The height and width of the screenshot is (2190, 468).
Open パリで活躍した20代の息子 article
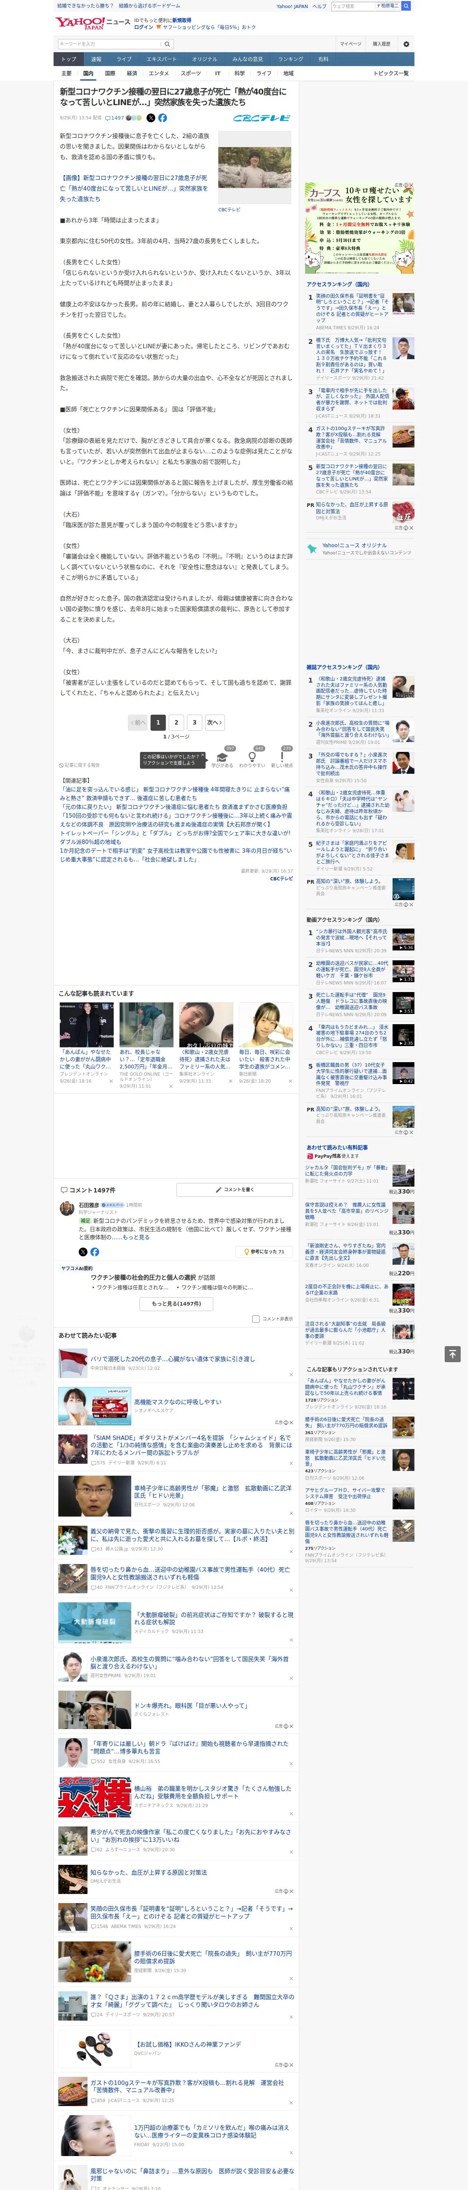tap(172, 1359)
